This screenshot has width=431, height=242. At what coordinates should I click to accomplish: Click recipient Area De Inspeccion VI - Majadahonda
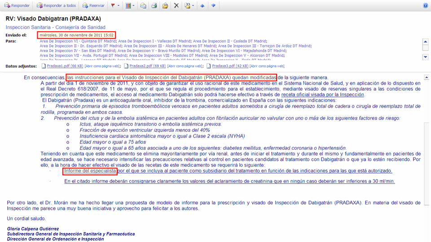coord(243,51)
